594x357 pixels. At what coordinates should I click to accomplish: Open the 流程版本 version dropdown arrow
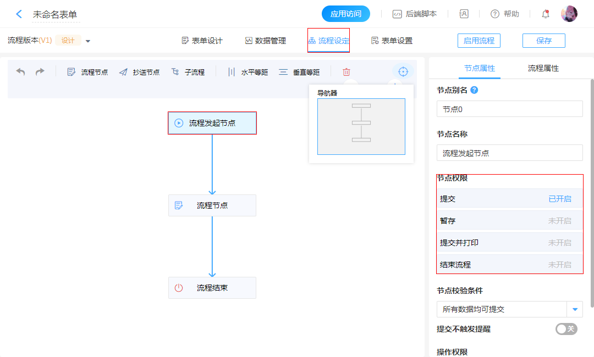[x=88, y=41]
